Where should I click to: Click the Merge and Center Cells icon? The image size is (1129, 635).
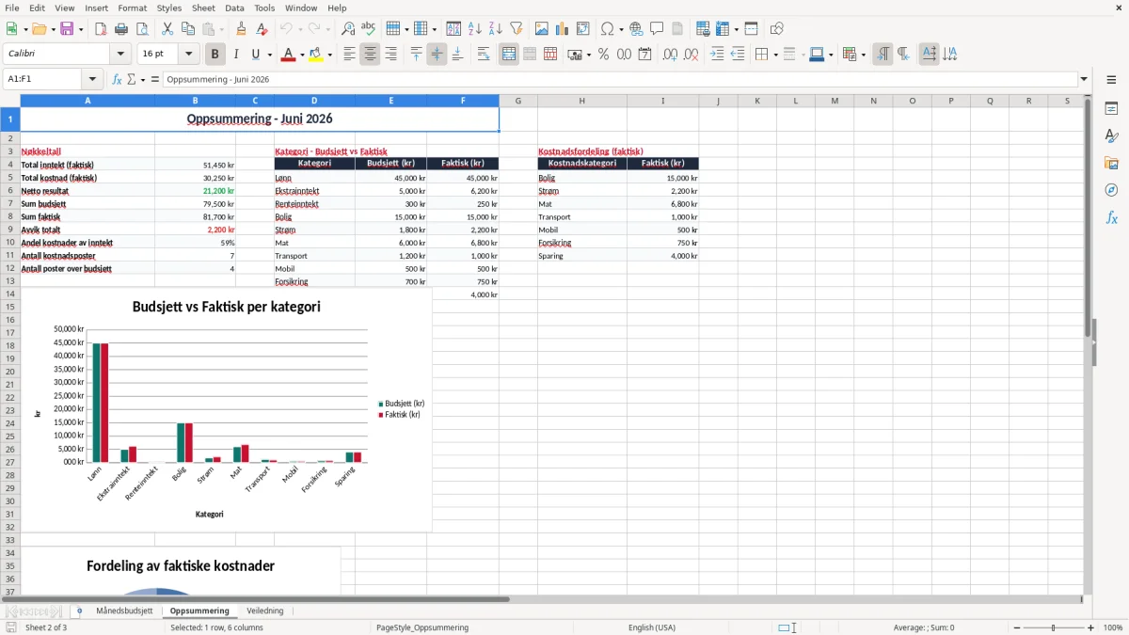point(509,55)
